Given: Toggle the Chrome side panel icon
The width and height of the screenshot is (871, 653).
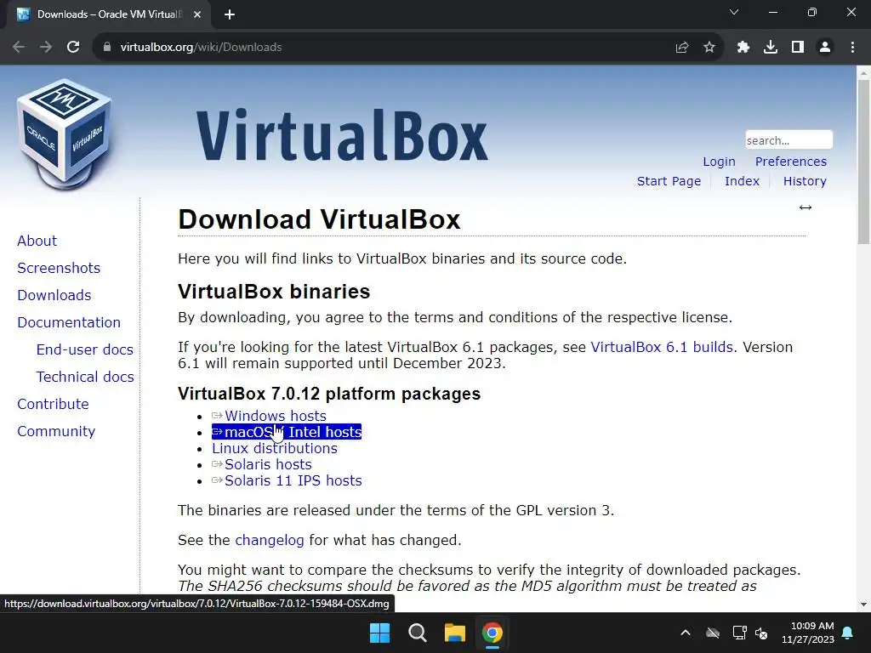Looking at the screenshot, I should [x=798, y=48].
